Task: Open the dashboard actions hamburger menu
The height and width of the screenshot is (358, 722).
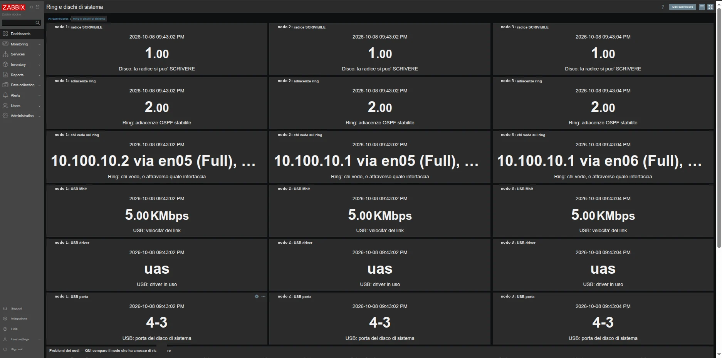Action: [x=702, y=7]
